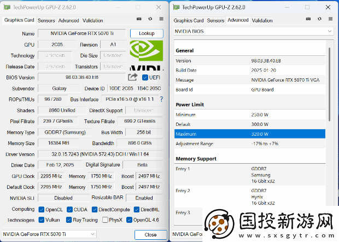Click the Lookup button
Screen dimensions: 339x242
click(x=147, y=33)
